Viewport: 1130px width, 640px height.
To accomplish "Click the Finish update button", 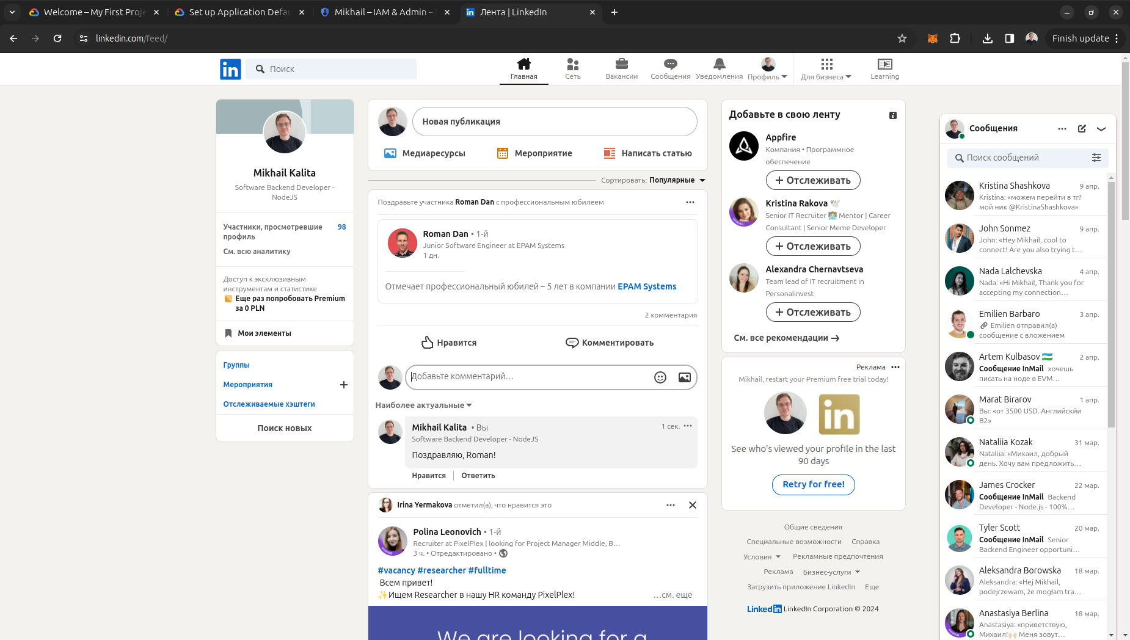I will (x=1085, y=38).
